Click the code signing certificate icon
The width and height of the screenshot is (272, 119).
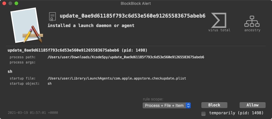(52, 17)
